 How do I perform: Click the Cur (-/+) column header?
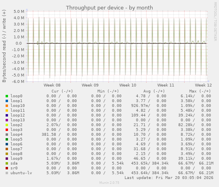(x=62, y=91)
